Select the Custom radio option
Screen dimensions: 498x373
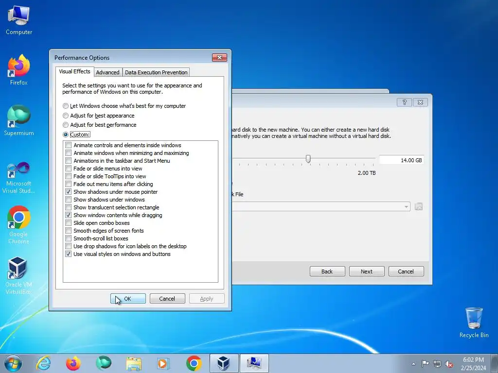76,135
